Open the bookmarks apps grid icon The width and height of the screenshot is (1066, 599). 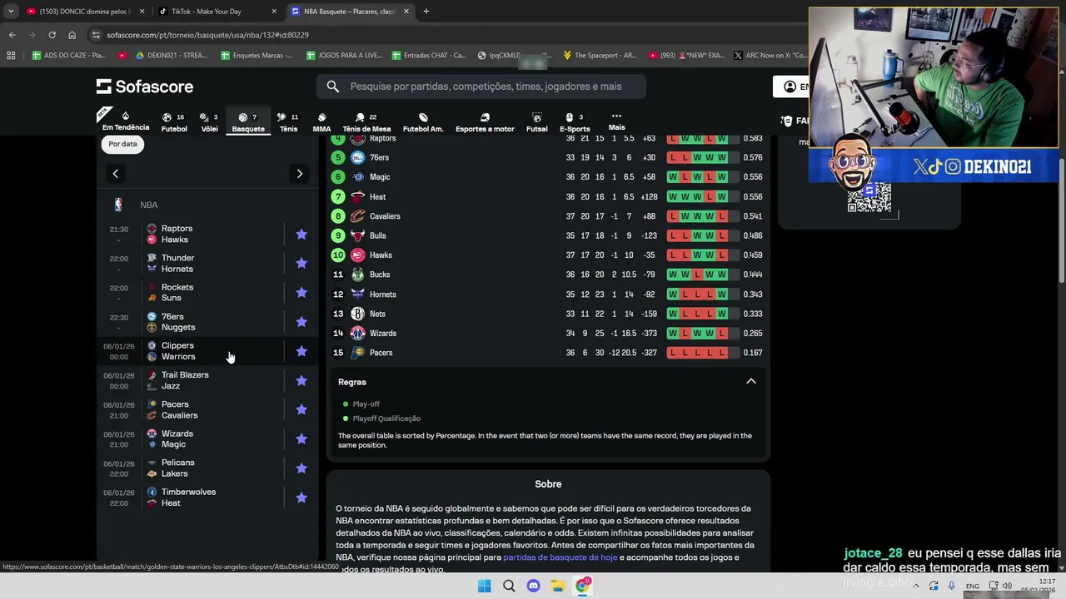(11, 56)
